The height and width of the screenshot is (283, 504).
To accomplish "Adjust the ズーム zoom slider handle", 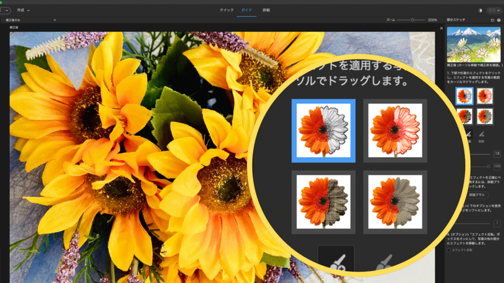I will click(413, 20).
